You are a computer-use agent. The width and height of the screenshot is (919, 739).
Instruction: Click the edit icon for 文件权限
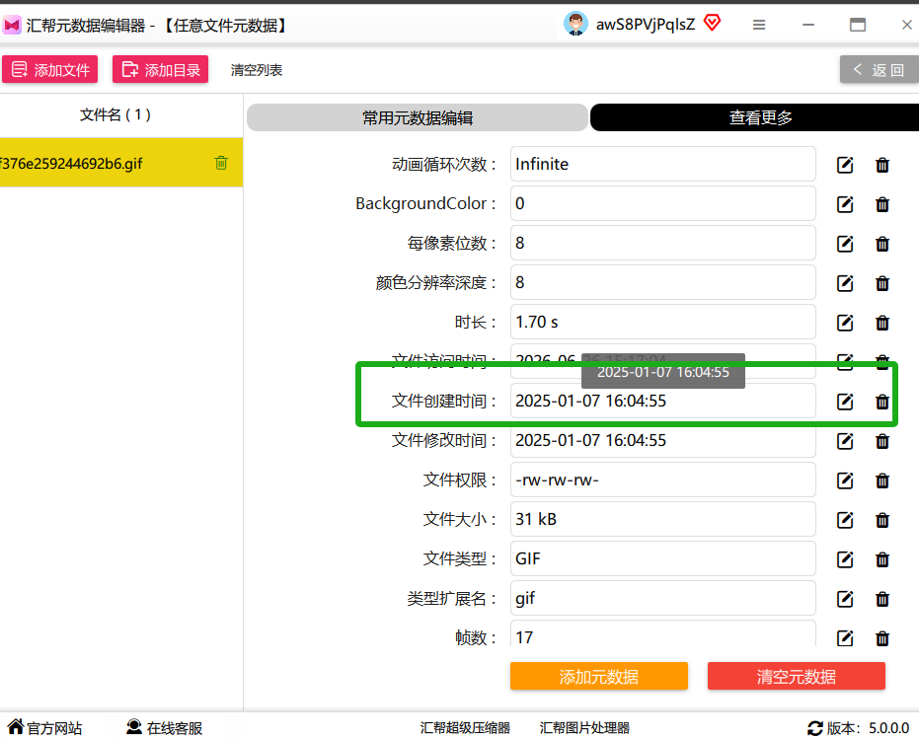coord(845,480)
